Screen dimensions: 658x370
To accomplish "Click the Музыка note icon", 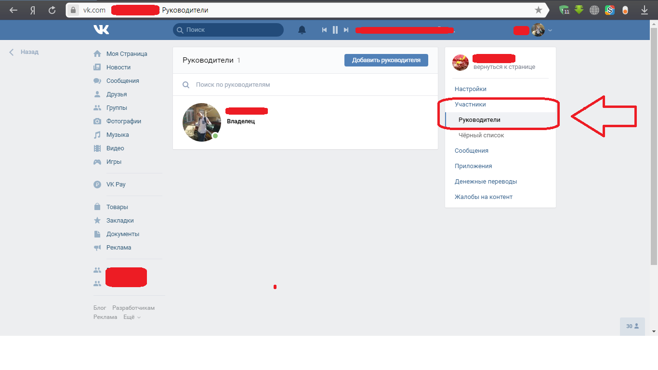I will pyautogui.click(x=97, y=135).
